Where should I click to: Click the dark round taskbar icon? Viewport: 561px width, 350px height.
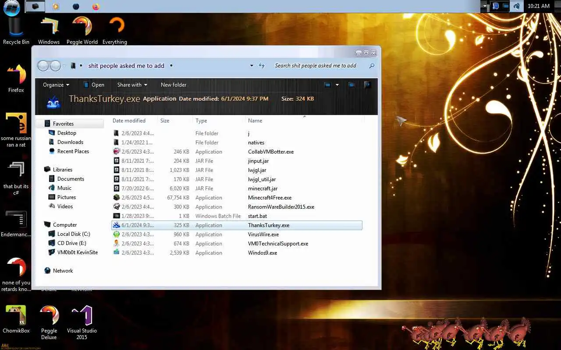[x=76, y=7]
